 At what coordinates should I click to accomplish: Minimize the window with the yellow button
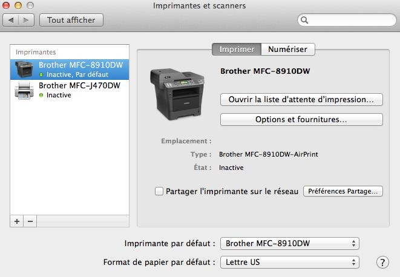coord(18,5)
